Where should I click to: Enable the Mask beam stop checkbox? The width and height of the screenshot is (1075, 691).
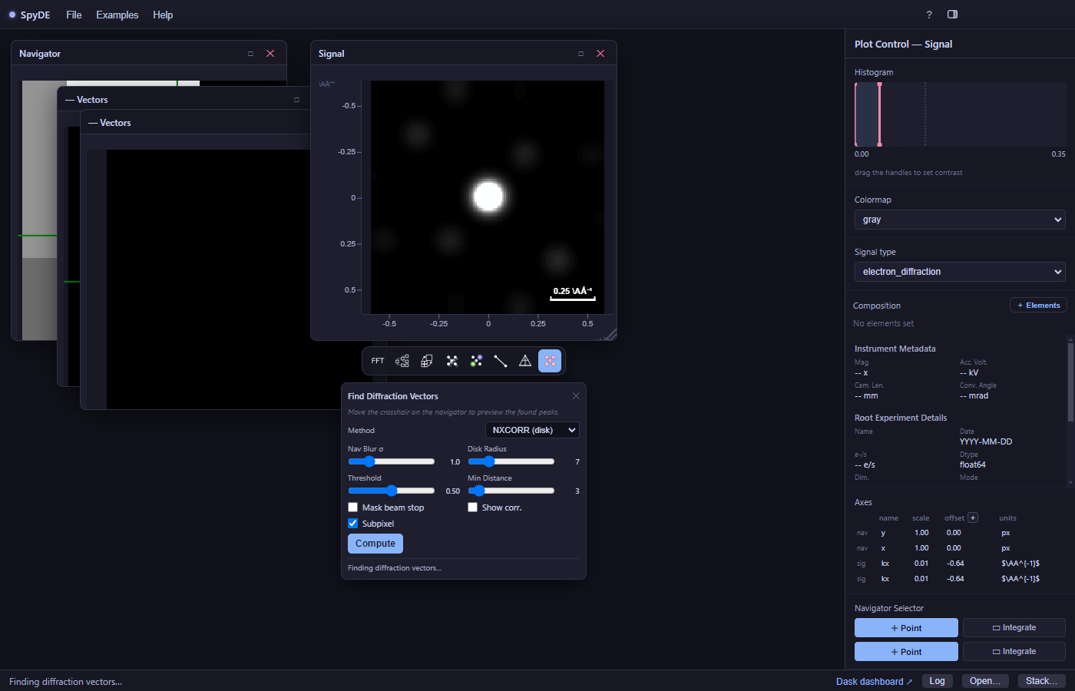353,508
